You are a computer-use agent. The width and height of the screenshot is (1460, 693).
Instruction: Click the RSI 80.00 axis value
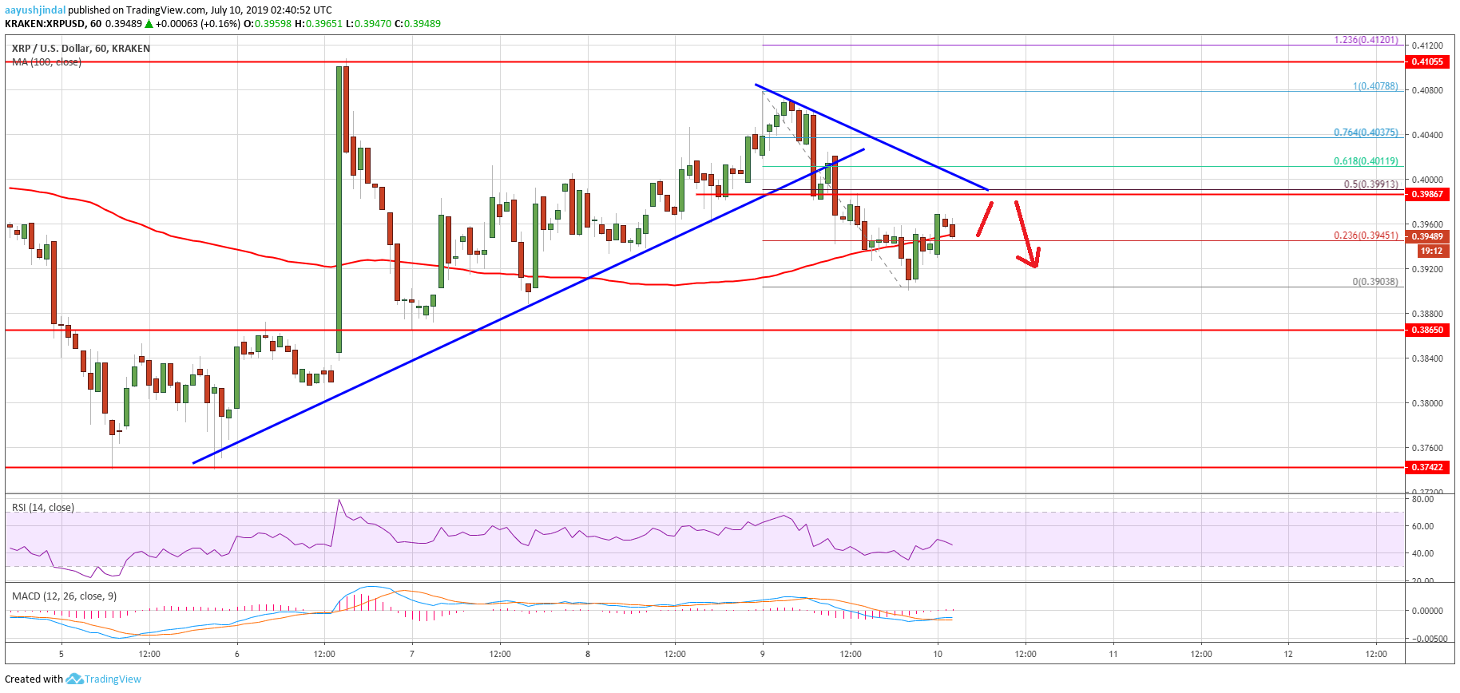coord(1422,499)
